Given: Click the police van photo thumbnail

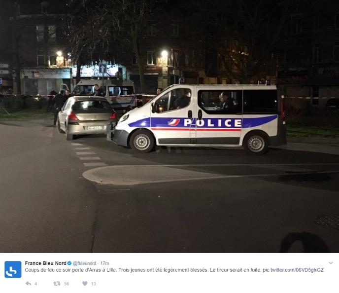Looking at the screenshot, I should (x=169, y=126).
